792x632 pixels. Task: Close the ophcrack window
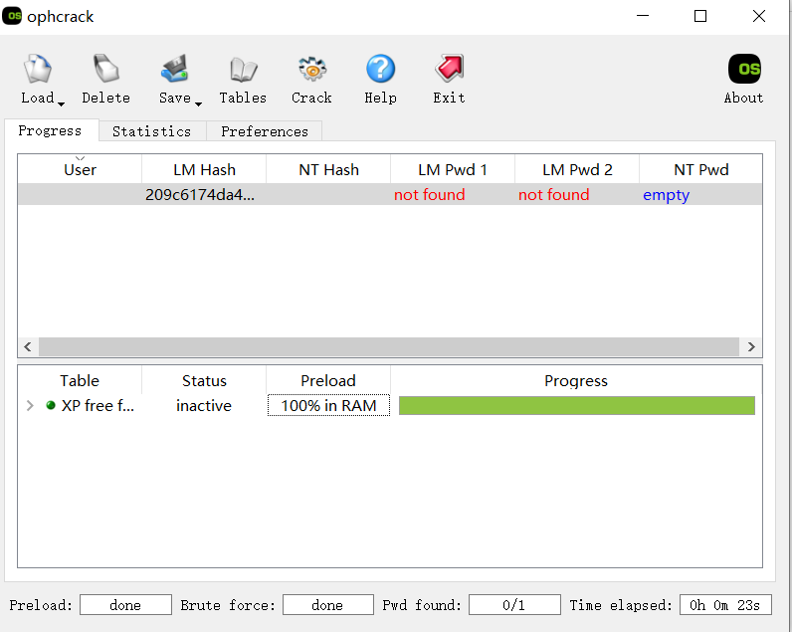[x=758, y=16]
